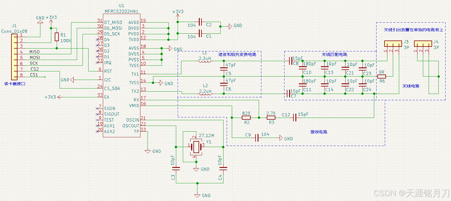Image resolution: width=451 pixels, height=201 pixels.
Task: Click the D7_MISO pin name
Action: click(x=113, y=23)
